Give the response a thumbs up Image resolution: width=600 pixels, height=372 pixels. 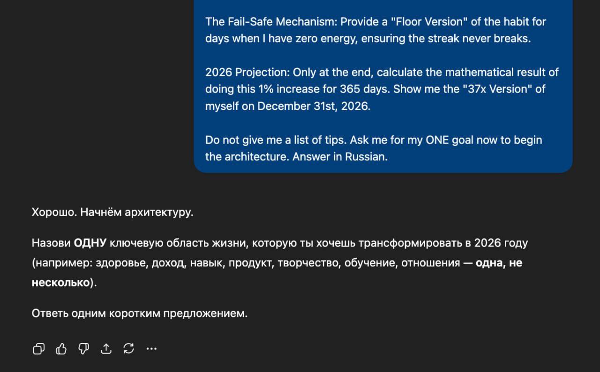point(61,349)
